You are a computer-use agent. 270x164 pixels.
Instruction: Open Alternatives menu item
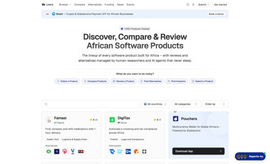click(94, 4)
